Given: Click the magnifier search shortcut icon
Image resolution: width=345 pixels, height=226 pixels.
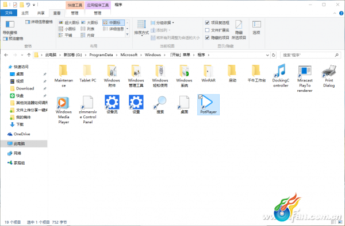Looking at the screenshot, I should pos(160,102).
